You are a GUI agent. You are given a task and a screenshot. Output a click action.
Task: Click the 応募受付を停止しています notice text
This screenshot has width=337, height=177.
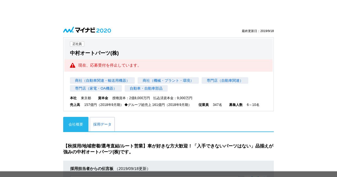tap(110, 65)
